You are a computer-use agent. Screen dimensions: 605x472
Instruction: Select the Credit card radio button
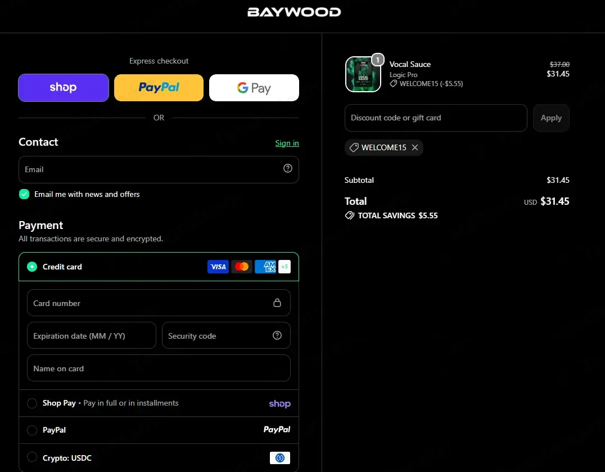click(x=32, y=267)
